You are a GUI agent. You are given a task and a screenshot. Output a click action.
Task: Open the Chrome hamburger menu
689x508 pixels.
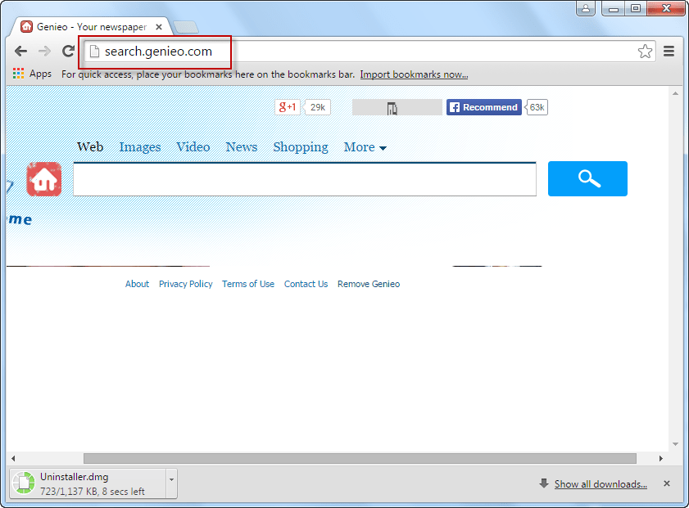pos(669,52)
